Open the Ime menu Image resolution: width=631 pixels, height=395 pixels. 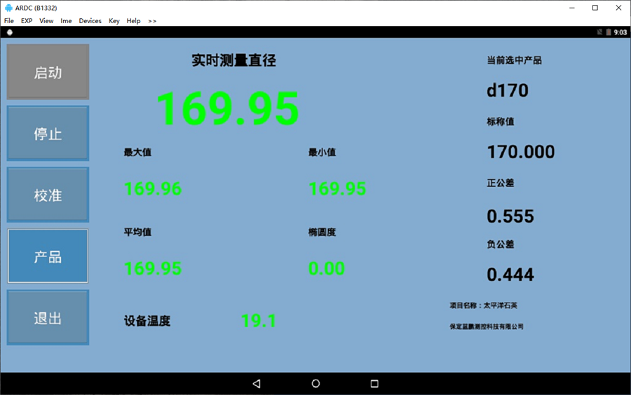click(x=66, y=21)
